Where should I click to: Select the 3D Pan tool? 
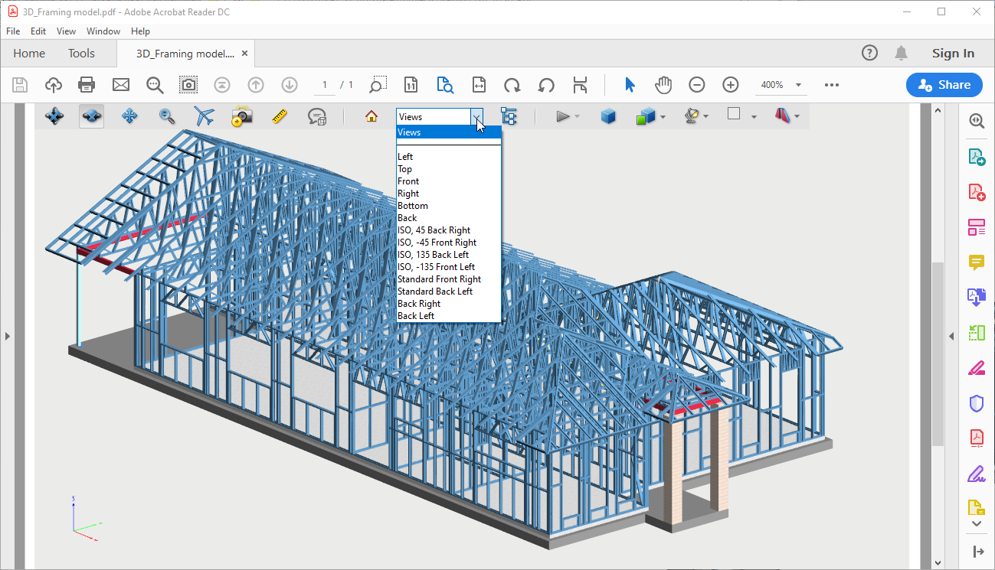point(129,116)
